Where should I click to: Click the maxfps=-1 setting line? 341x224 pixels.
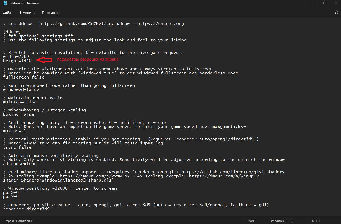tap(15, 131)
